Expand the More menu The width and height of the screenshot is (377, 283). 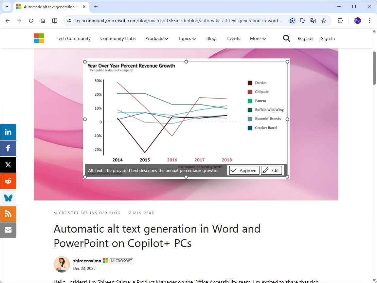(x=258, y=39)
